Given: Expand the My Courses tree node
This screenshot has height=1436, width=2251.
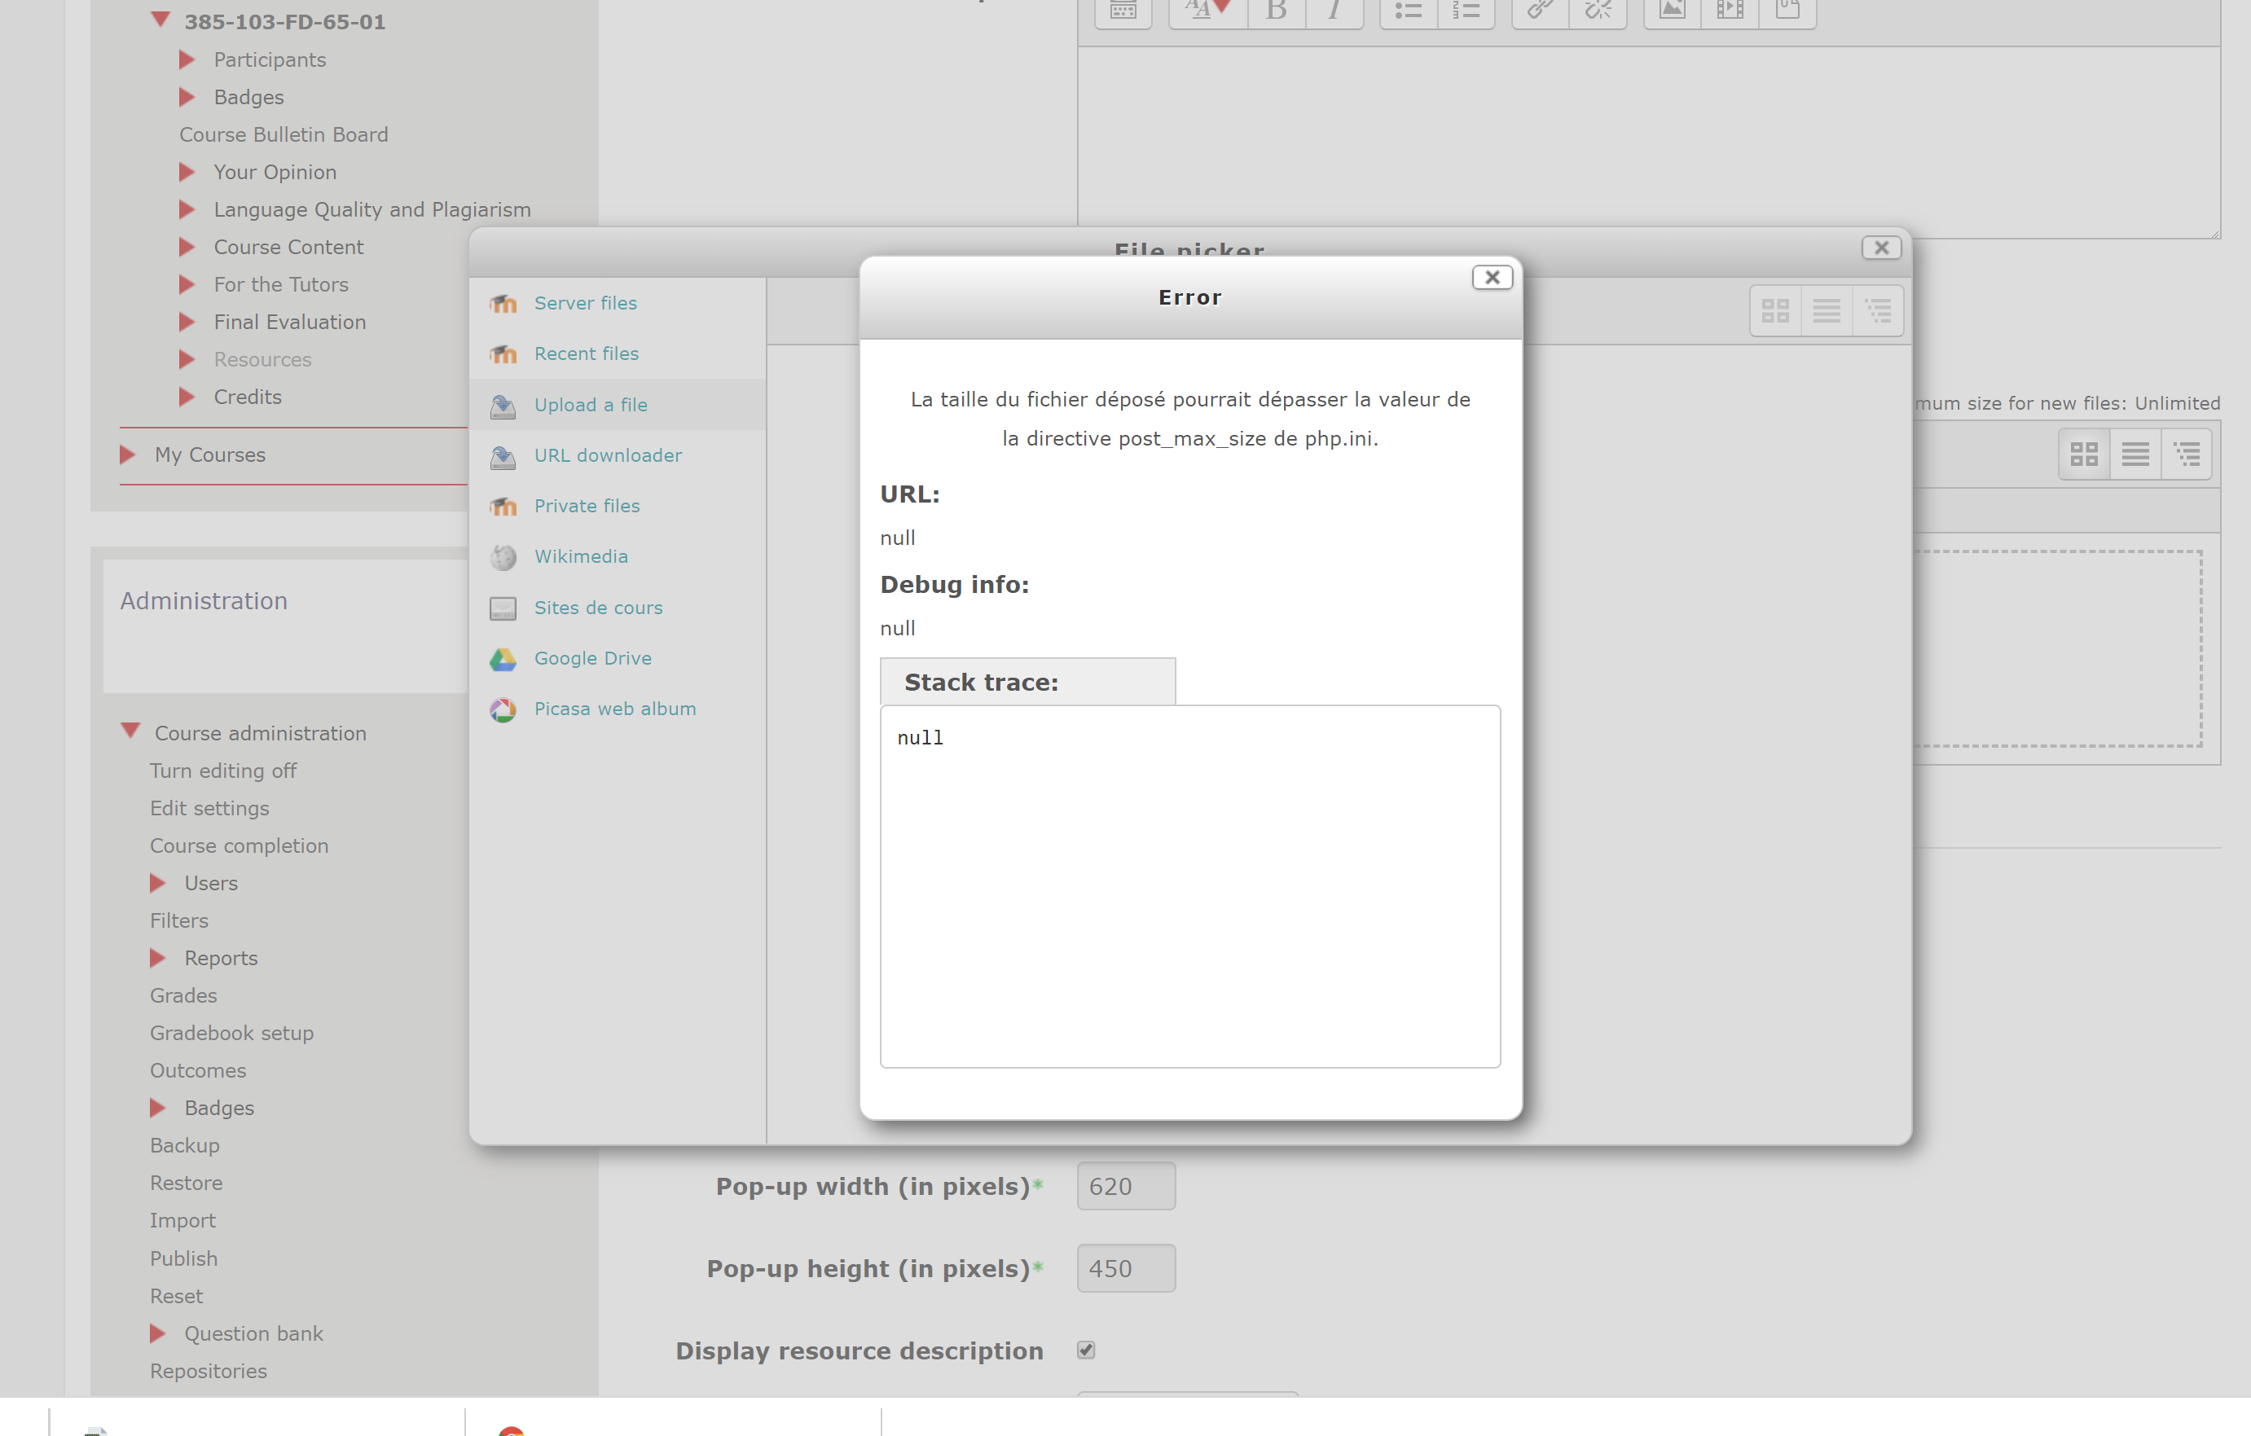Looking at the screenshot, I should point(128,455).
